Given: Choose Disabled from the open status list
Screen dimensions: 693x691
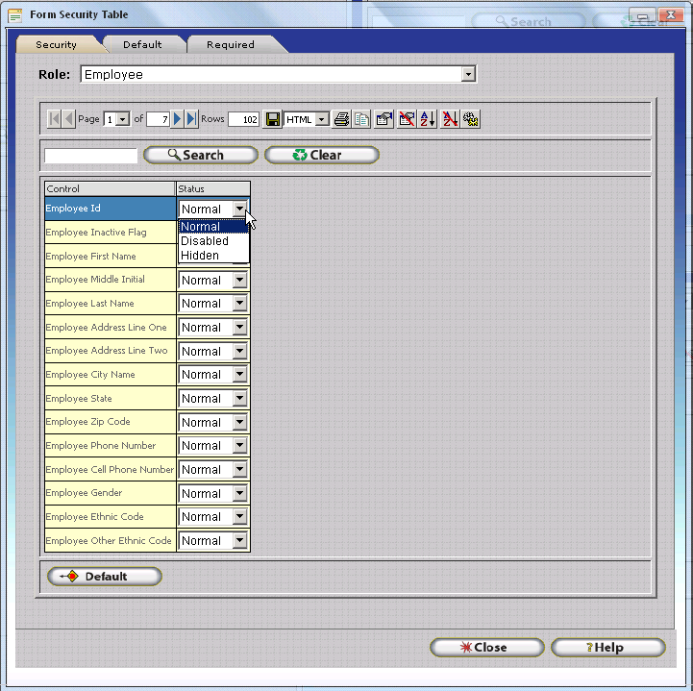Looking at the screenshot, I should [205, 241].
